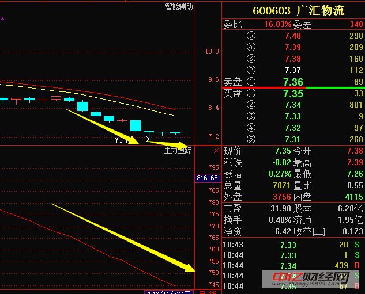Click the price axis label 10.8
This screenshot has width=365, height=294.
click(212, 51)
